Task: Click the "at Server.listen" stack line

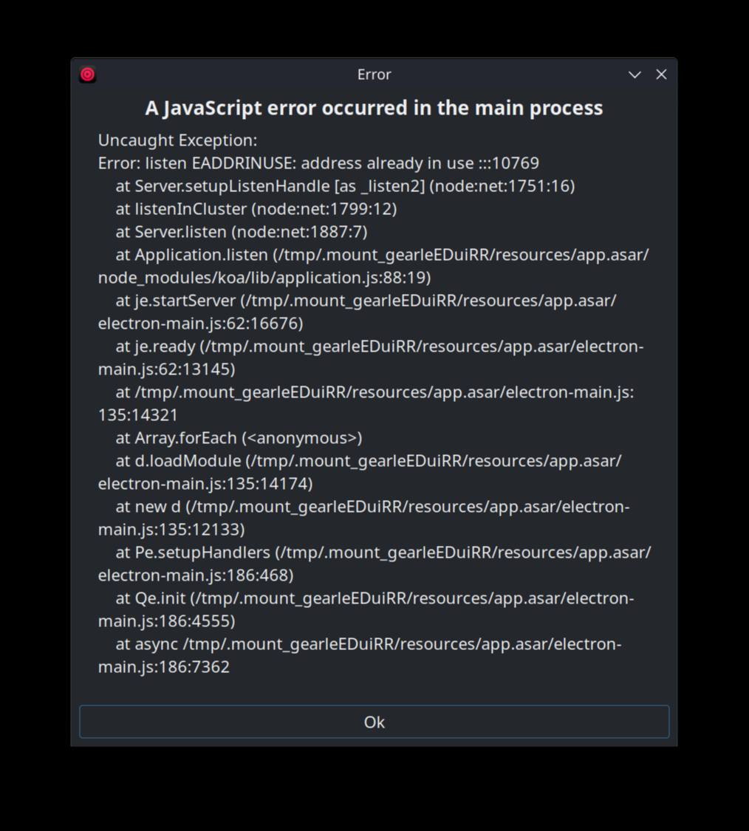Action: tap(242, 232)
